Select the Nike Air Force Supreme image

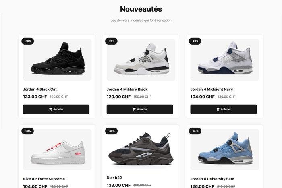(x=57, y=149)
